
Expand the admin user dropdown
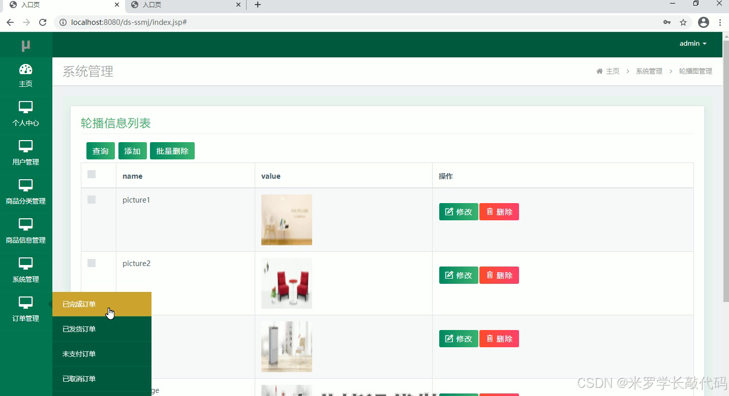tap(693, 44)
